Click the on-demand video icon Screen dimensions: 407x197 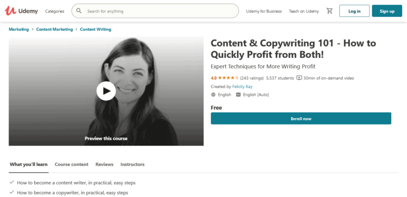299,78
